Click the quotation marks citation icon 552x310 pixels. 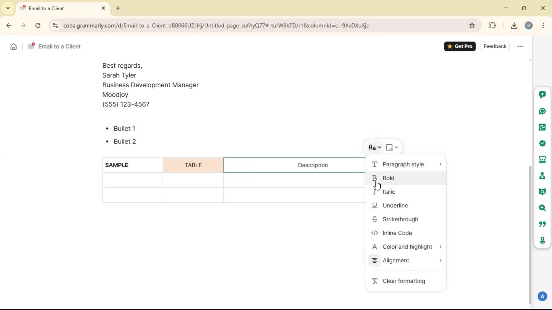pos(542,224)
